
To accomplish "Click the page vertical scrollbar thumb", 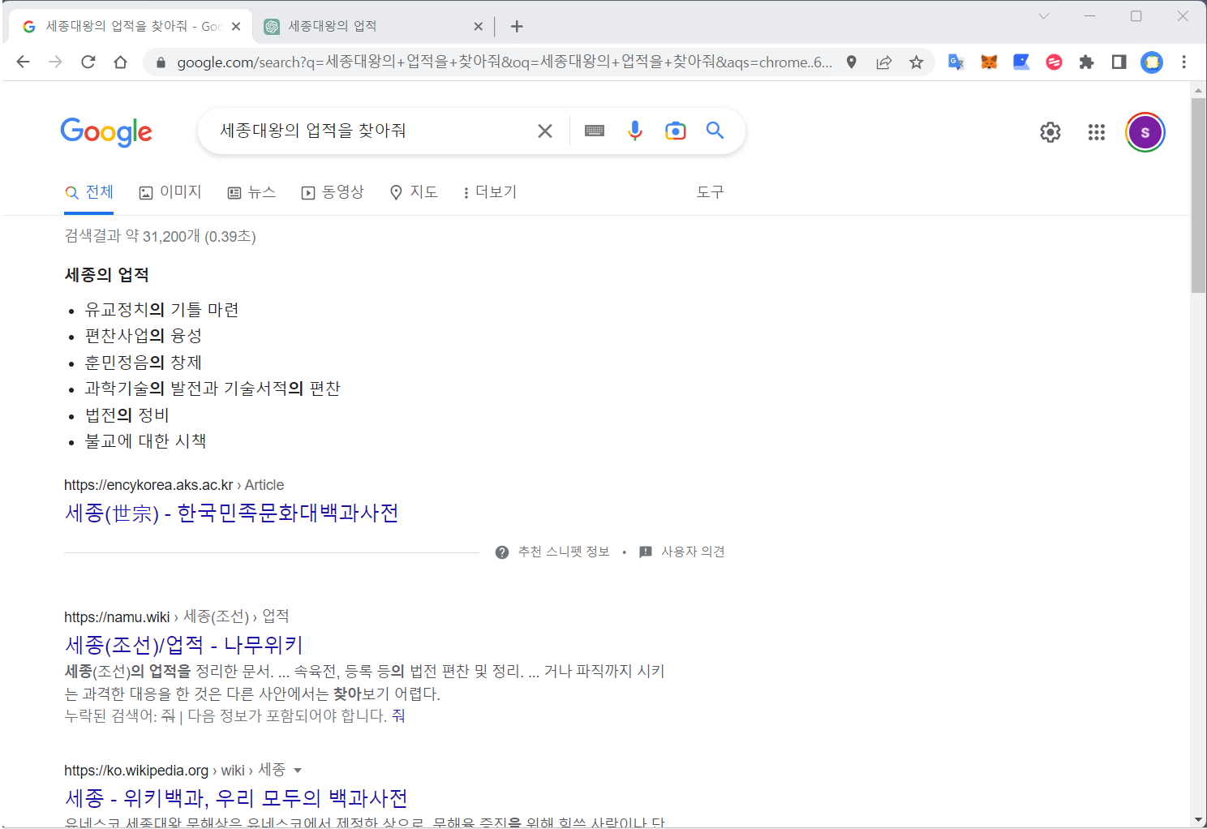I will tap(1198, 195).
